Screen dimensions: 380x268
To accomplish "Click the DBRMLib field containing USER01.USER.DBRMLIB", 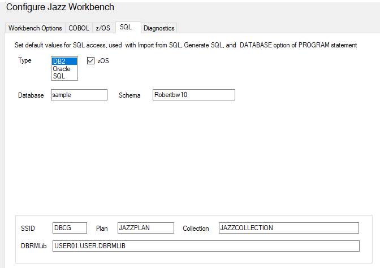I will (x=206, y=246).
